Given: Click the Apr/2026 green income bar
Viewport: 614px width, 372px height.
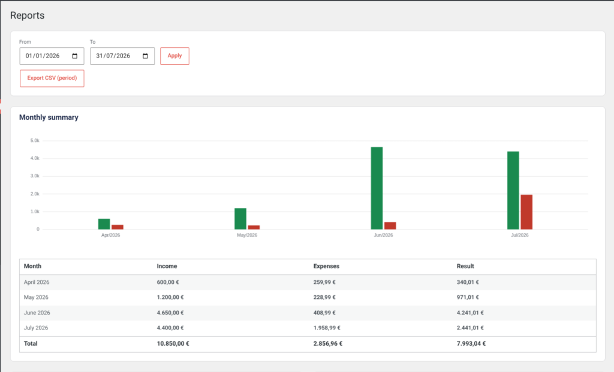Looking at the screenshot, I should click(x=104, y=224).
